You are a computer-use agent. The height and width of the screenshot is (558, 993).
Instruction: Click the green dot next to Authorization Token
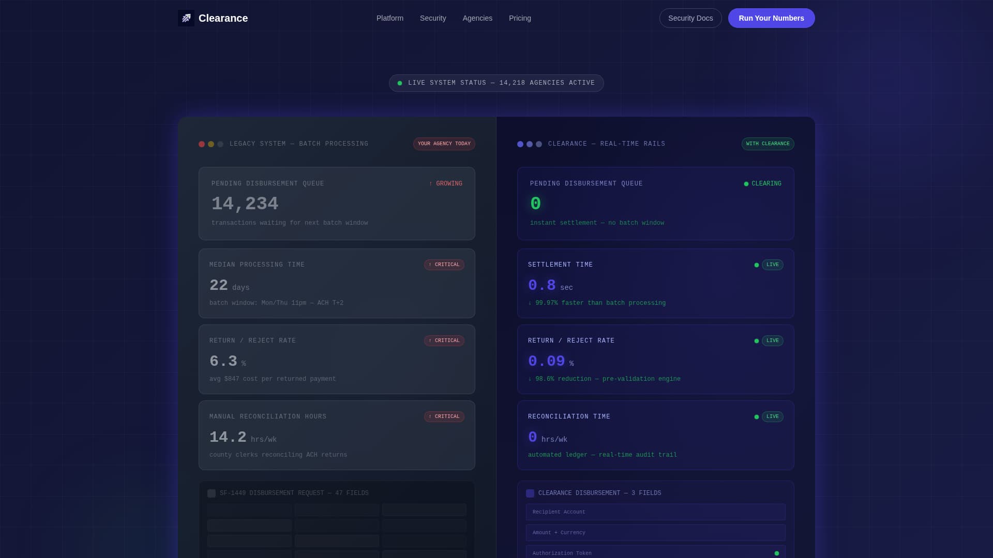777,552
